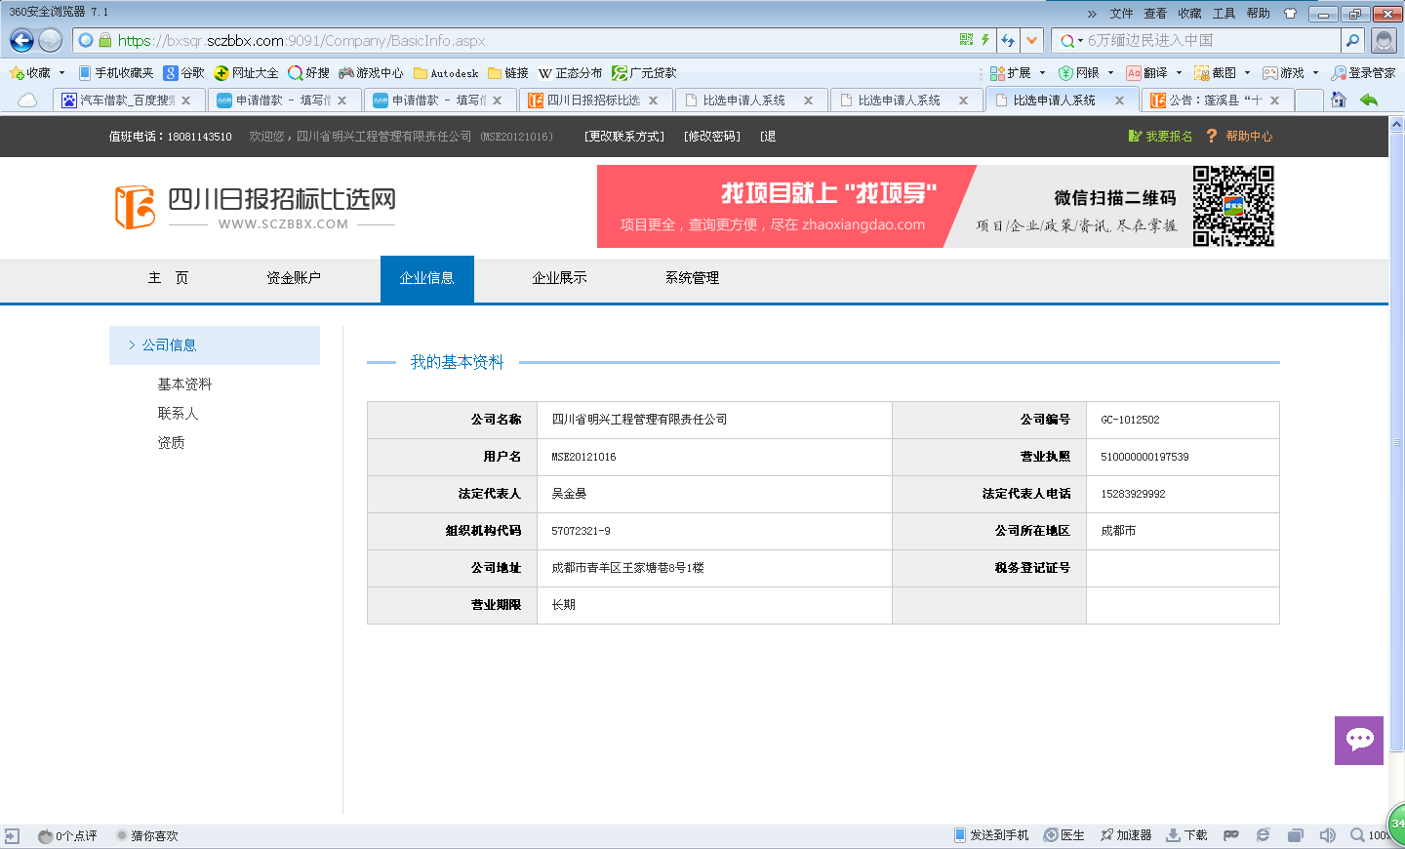Mute sound with the status bar speaker icon
The width and height of the screenshot is (1405, 849).
point(1327,835)
